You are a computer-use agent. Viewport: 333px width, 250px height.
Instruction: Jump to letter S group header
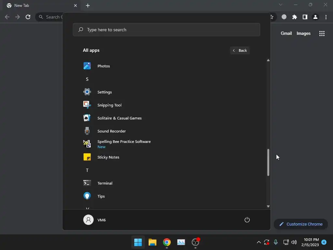click(x=87, y=79)
